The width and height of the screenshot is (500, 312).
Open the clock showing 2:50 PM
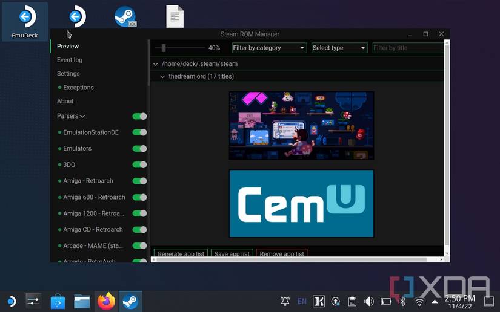(459, 302)
